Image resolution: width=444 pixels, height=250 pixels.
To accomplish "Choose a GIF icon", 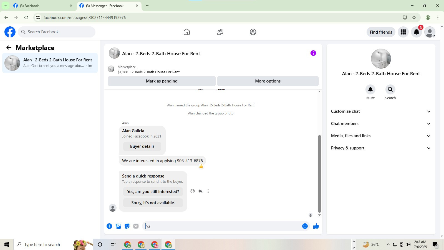I will coord(136,226).
